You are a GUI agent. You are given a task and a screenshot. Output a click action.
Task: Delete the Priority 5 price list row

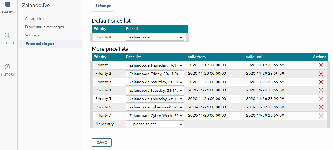[321, 99]
